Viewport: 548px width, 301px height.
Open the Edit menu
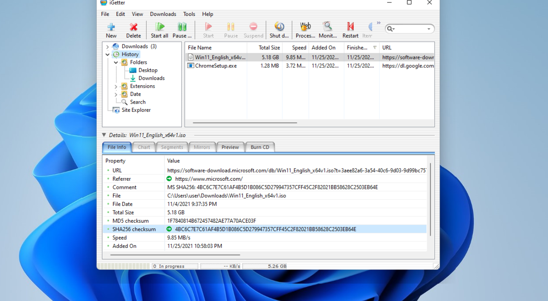[x=120, y=14]
